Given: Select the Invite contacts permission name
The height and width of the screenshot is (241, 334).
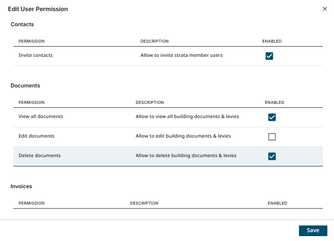Looking at the screenshot, I should point(35,55).
